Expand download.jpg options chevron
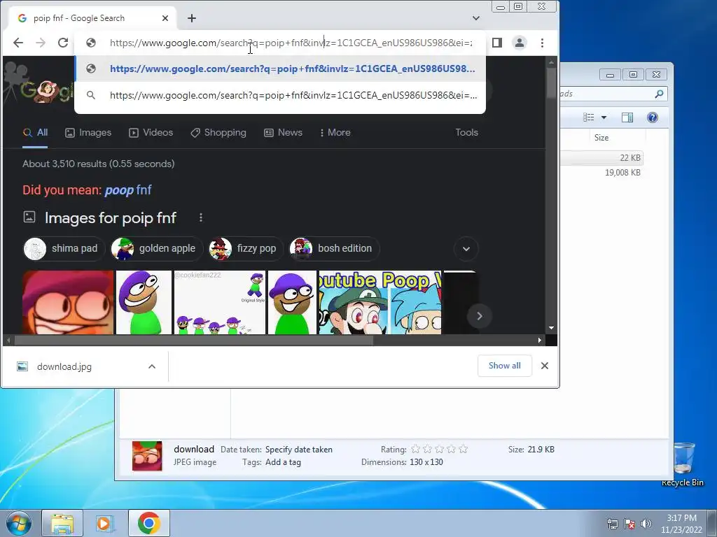Image resolution: width=717 pixels, height=537 pixels. pyautogui.click(x=152, y=366)
